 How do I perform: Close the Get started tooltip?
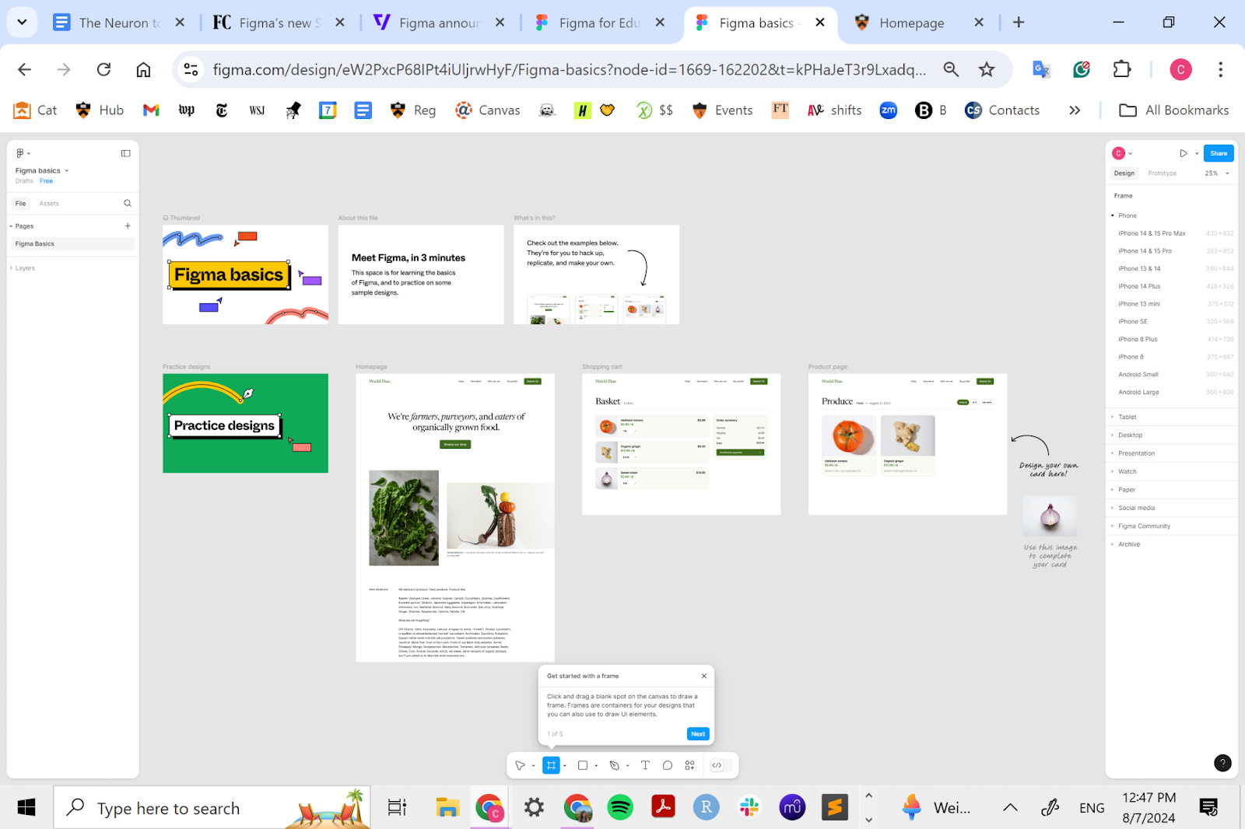click(704, 676)
